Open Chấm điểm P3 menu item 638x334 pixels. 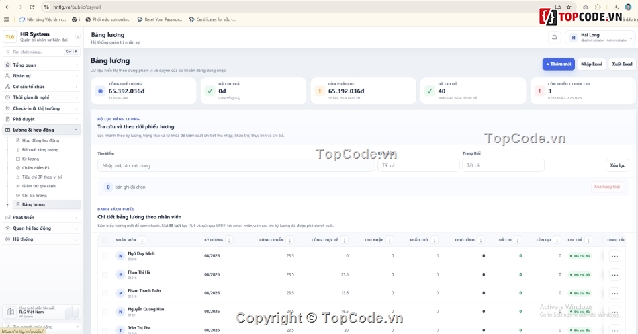pyautogui.click(x=48, y=168)
